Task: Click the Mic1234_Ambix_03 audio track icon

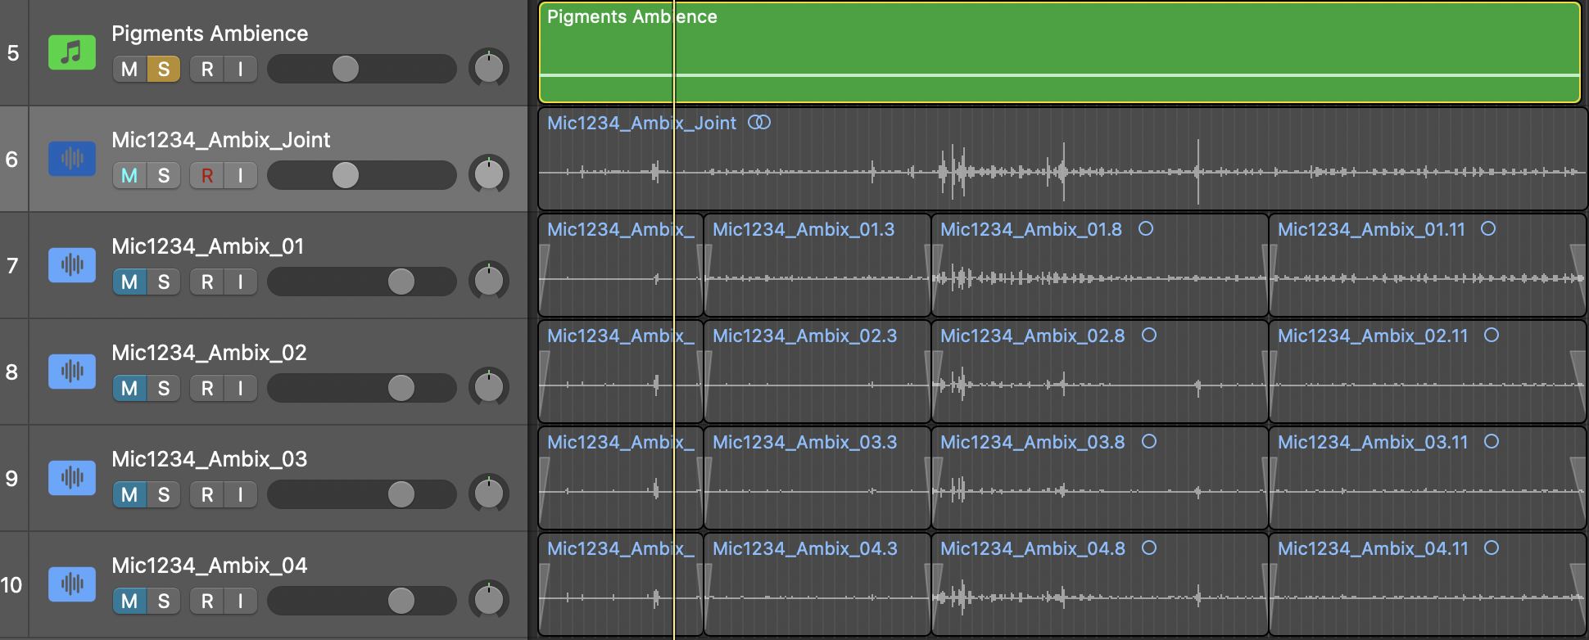Action: (72, 478)
